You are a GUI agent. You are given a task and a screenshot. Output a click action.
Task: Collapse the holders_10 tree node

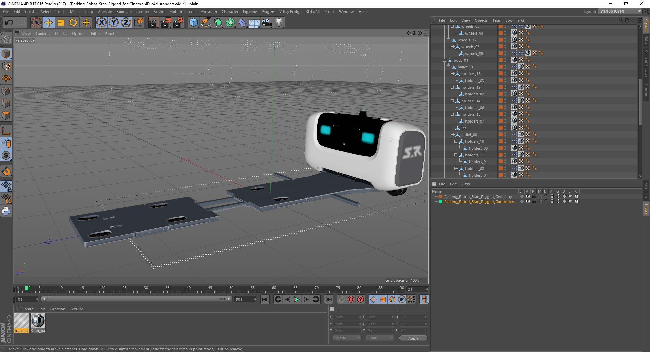(x=456, y=141)
